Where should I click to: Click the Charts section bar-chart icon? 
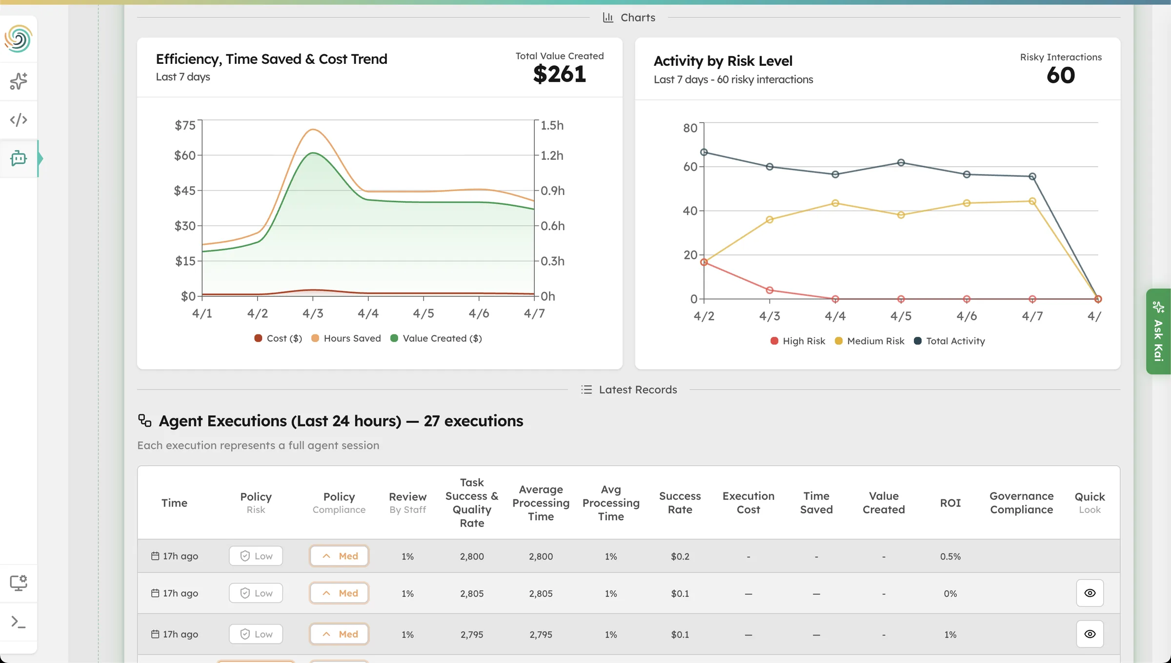pyautogui.click(x=608, y=17)
